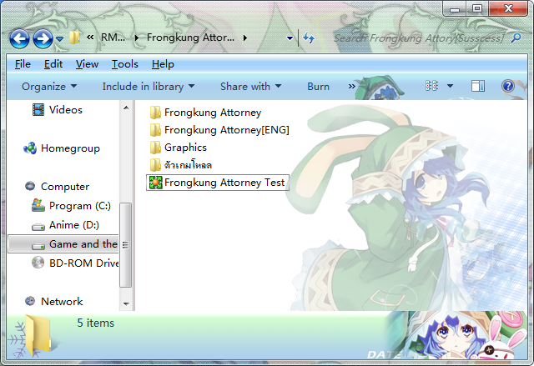Viewport: 534px width, 366px height.
Task: Select the Frongkung Attorney[ENG] folder name
Action: click(226, 130)
